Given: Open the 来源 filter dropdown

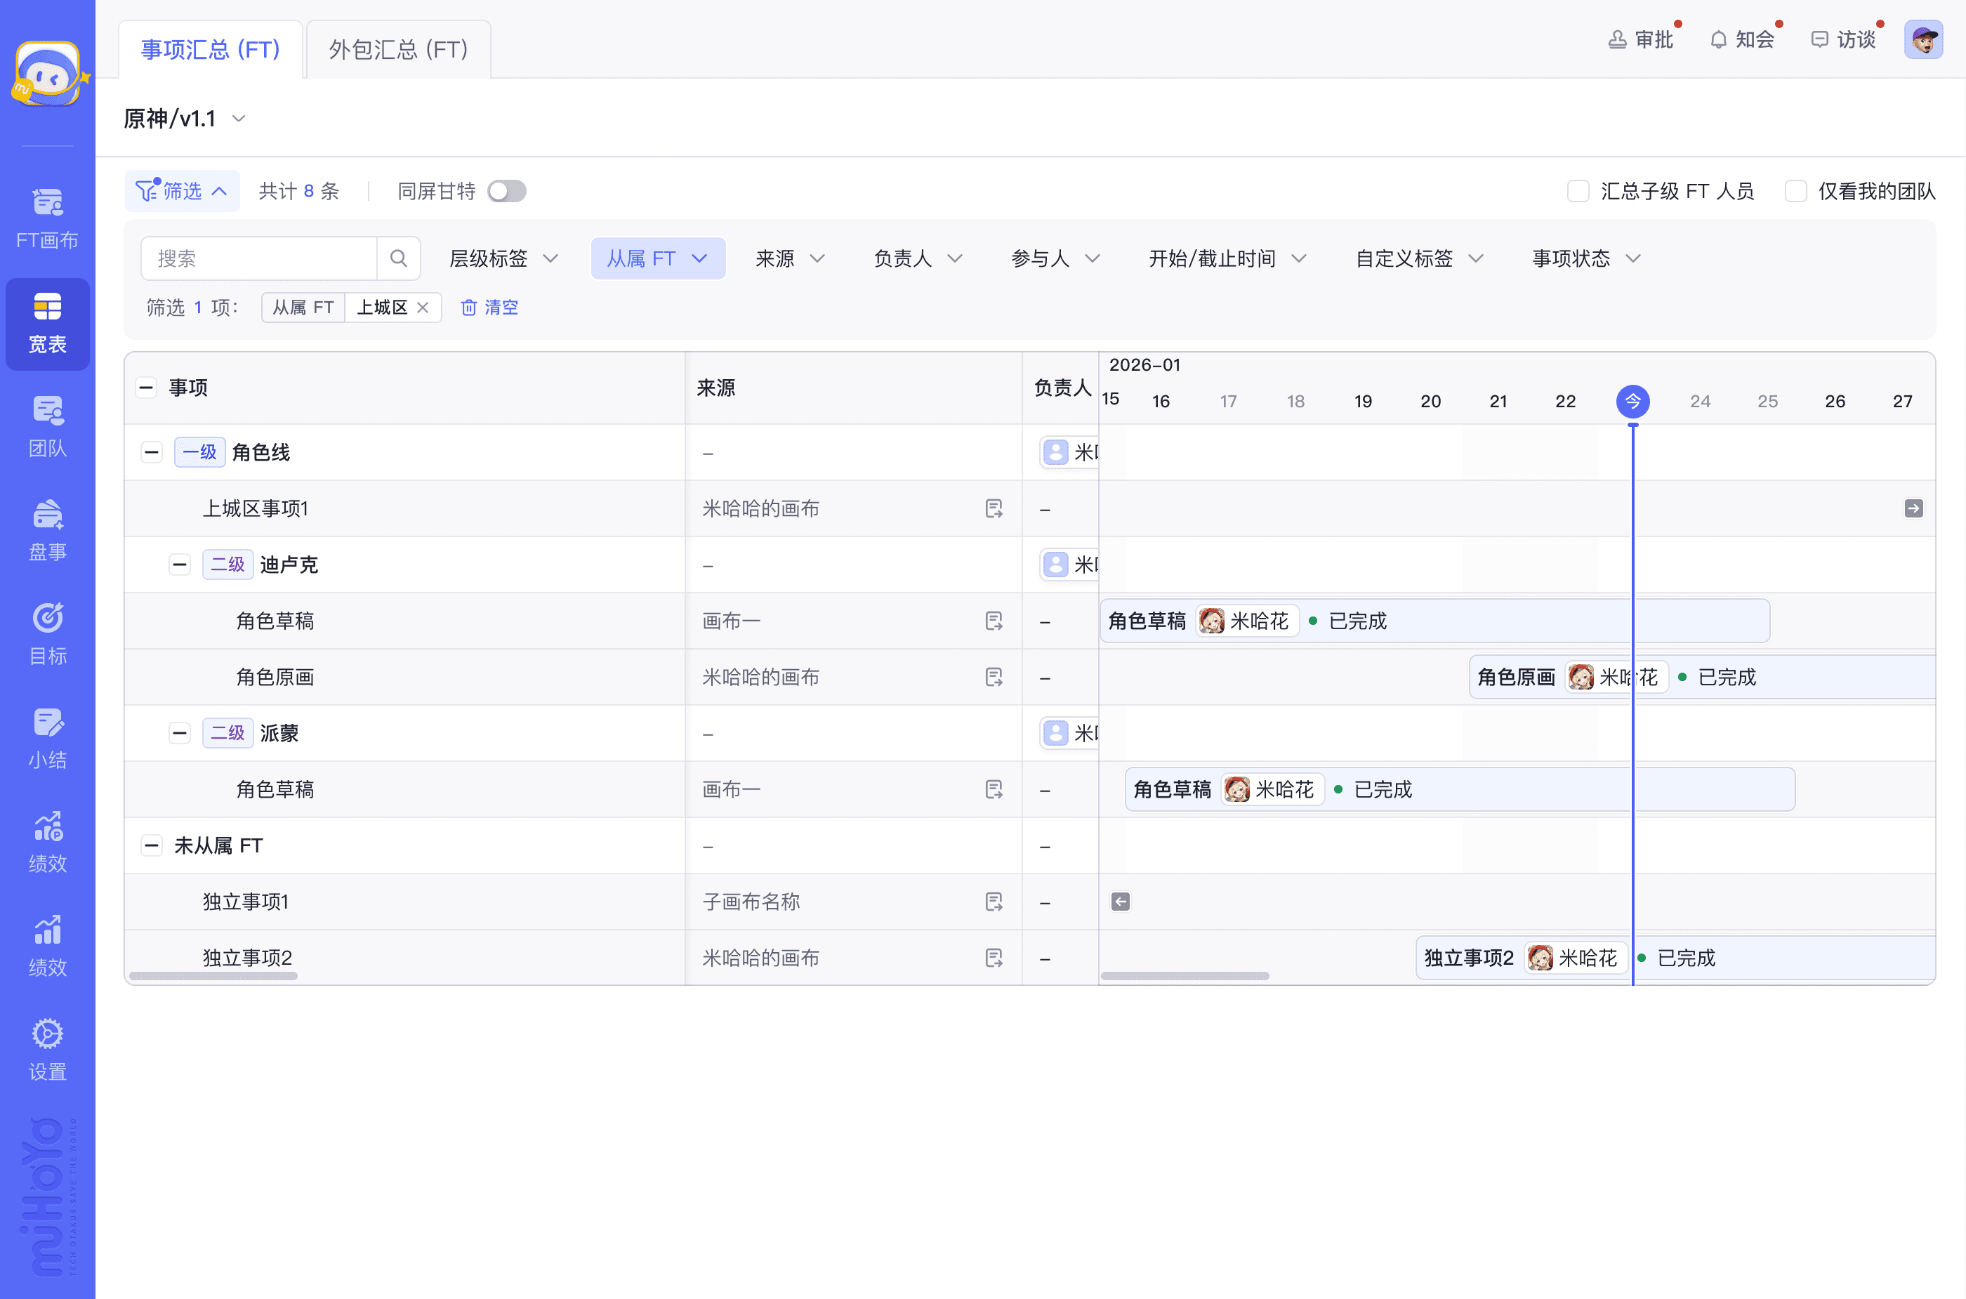Looking at the screenshot, I should 789,258.
